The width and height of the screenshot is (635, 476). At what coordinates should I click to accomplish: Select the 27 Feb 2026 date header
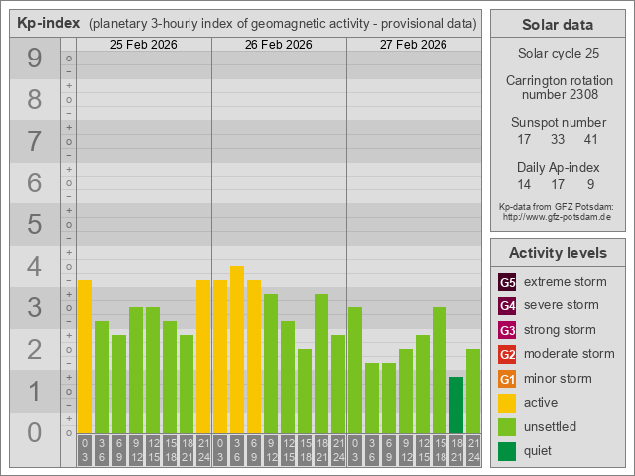pos(414,45)
